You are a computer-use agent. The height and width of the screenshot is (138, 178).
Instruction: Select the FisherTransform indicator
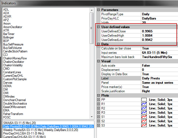tap(13, 114)
